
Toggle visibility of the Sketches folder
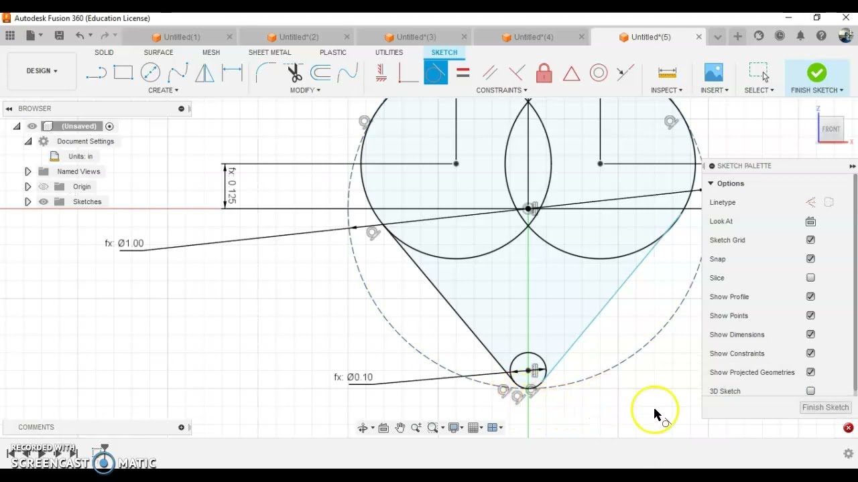pos(44,202)
